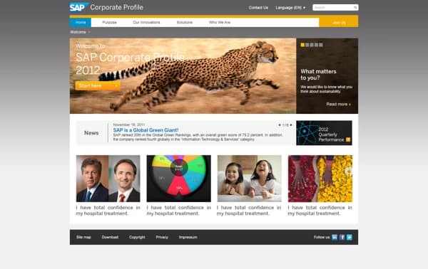Image resolution: width=428 pixels, height=269 pixels.
Task: Expand the Welcome breadcrumb arrow
Action: [89, 32]
